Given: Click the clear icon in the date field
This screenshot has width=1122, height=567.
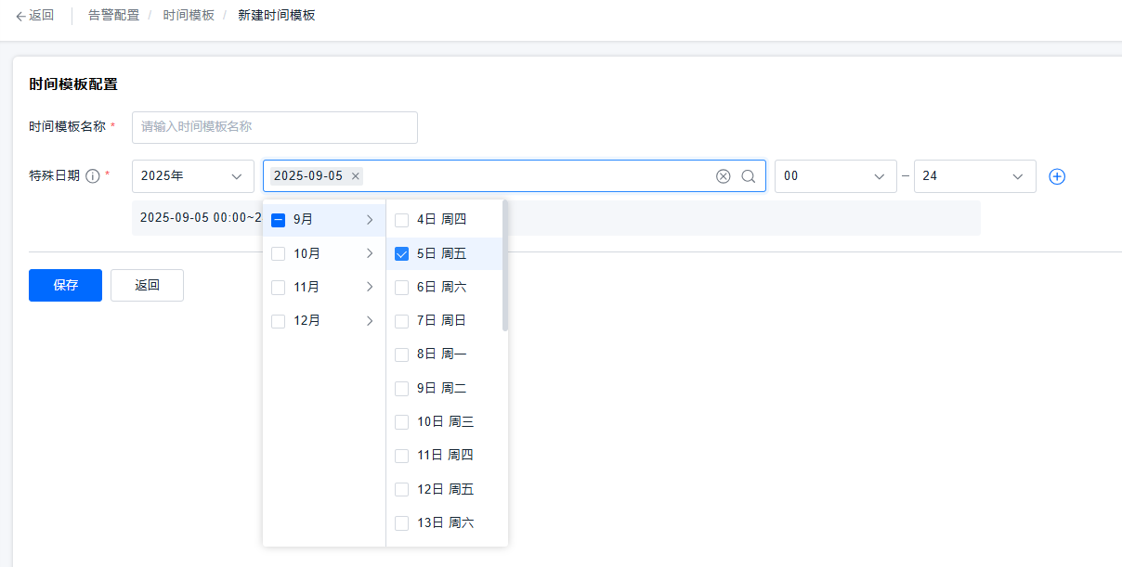Looking at the screenshot, I should (724, 175).
